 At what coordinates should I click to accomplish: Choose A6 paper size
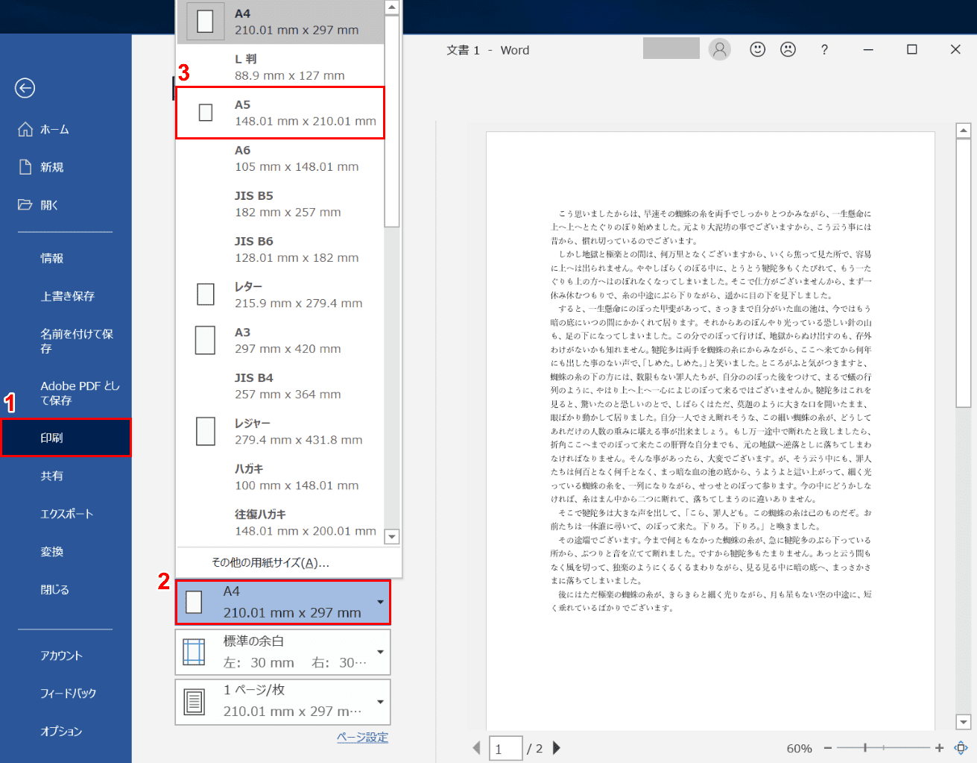click(x=280, y=158)
